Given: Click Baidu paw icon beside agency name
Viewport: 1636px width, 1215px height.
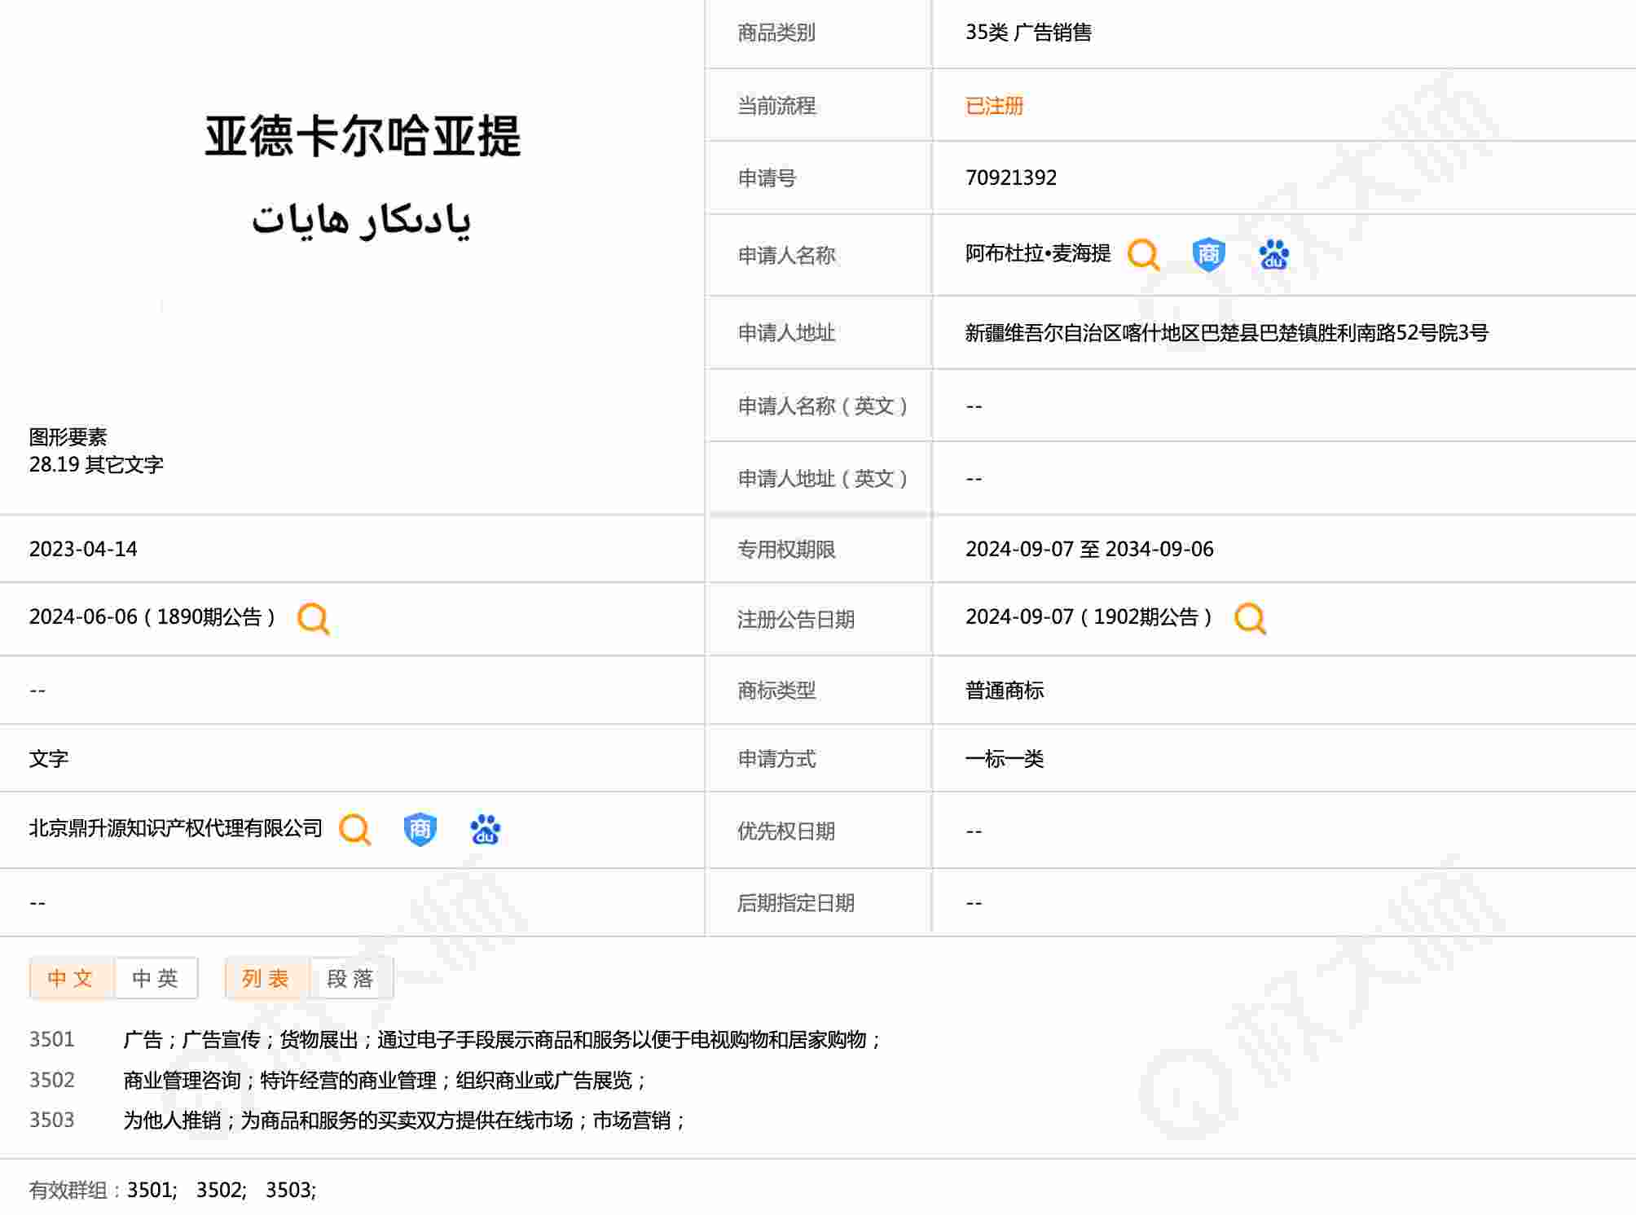Looking at the screenshot, I should pos(485,829).
